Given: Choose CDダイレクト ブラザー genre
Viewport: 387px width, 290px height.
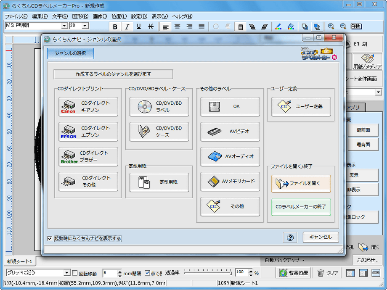Looking at the screenshot, I should (x=88, y=157).
